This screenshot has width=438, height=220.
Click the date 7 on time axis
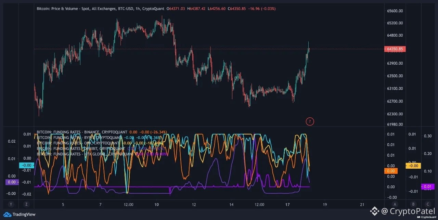(x=100, y=205)
